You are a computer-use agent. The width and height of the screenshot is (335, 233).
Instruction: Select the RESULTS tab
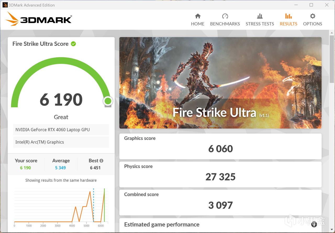[288, 20]
